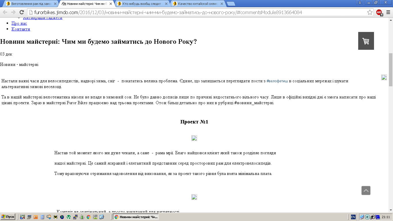393x221 pixels.
Task: Launch Chrome from the quick launch bar
Action: 89,217
